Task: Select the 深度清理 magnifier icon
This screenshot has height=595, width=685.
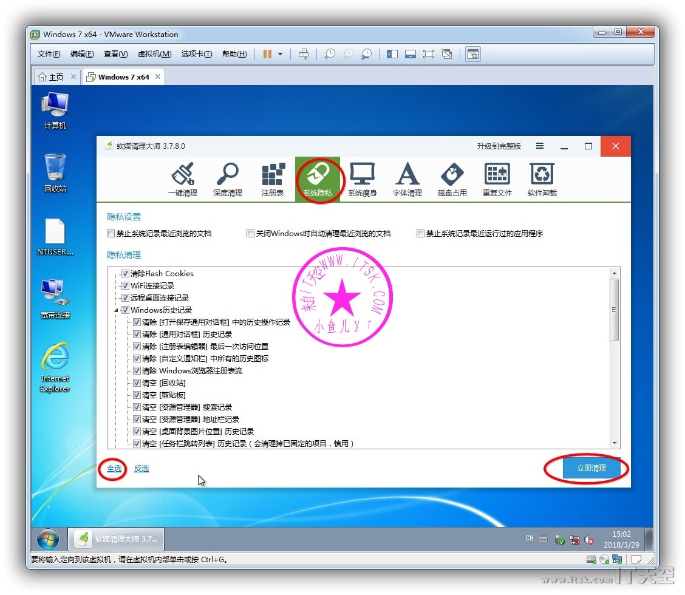Action: [228, 180]
